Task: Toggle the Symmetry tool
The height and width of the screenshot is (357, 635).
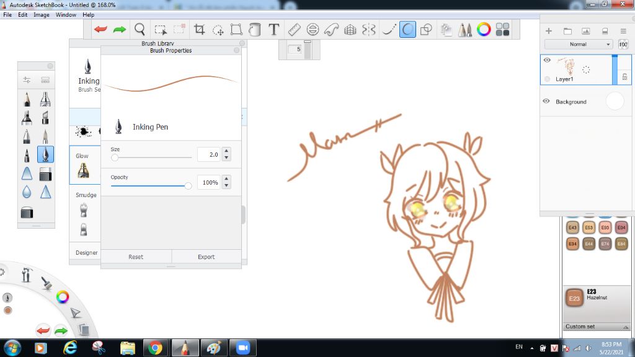Action: (x=368, y=30)
